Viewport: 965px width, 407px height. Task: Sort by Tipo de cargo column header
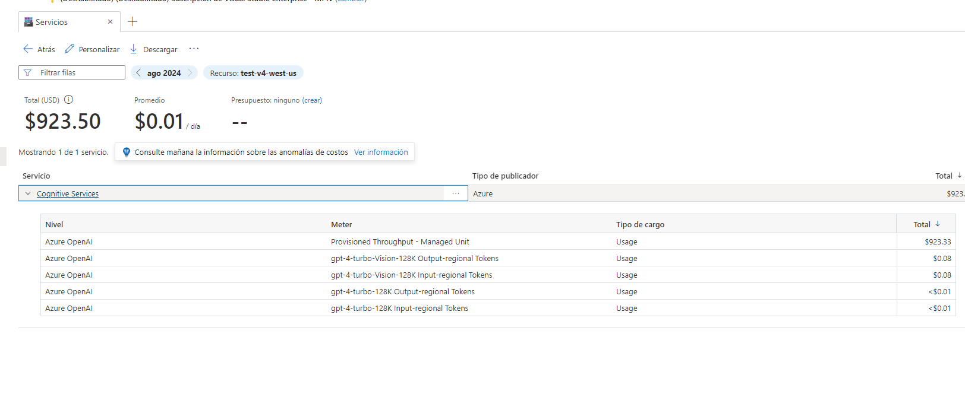tap(640, 225)
